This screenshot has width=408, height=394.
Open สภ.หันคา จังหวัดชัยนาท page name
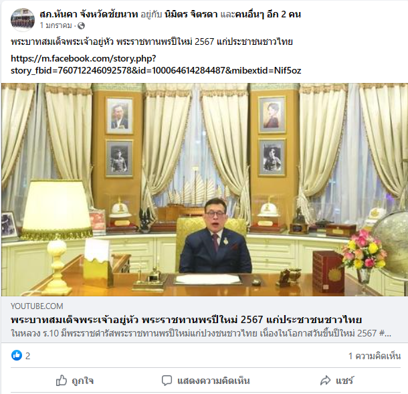88,14
